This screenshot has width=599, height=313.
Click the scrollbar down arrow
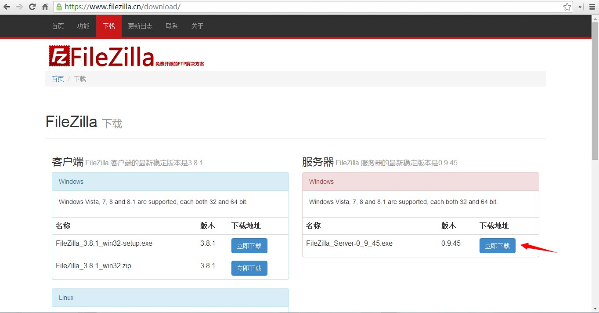point(595,309)
